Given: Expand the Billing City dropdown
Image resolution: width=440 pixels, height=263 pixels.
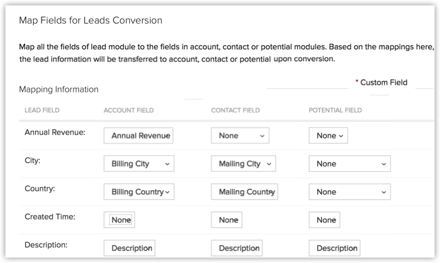Looking at the screenshot, I should point(139,164).
